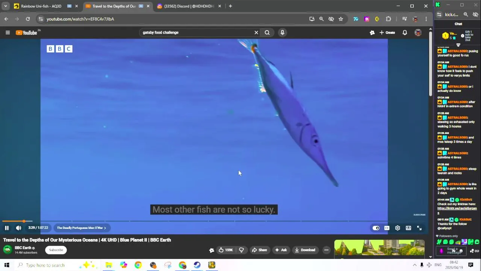
Task: Run search with the magnifier button
Action: (x=267, y=32)
